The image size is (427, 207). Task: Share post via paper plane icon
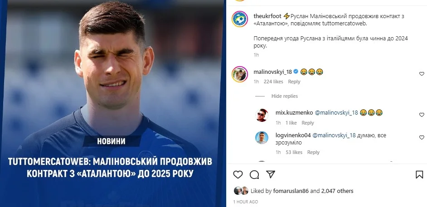(271, 174)
